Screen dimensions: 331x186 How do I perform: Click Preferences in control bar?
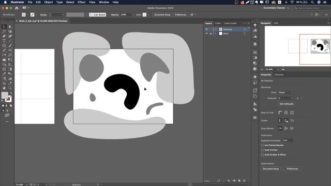point(180,14)
